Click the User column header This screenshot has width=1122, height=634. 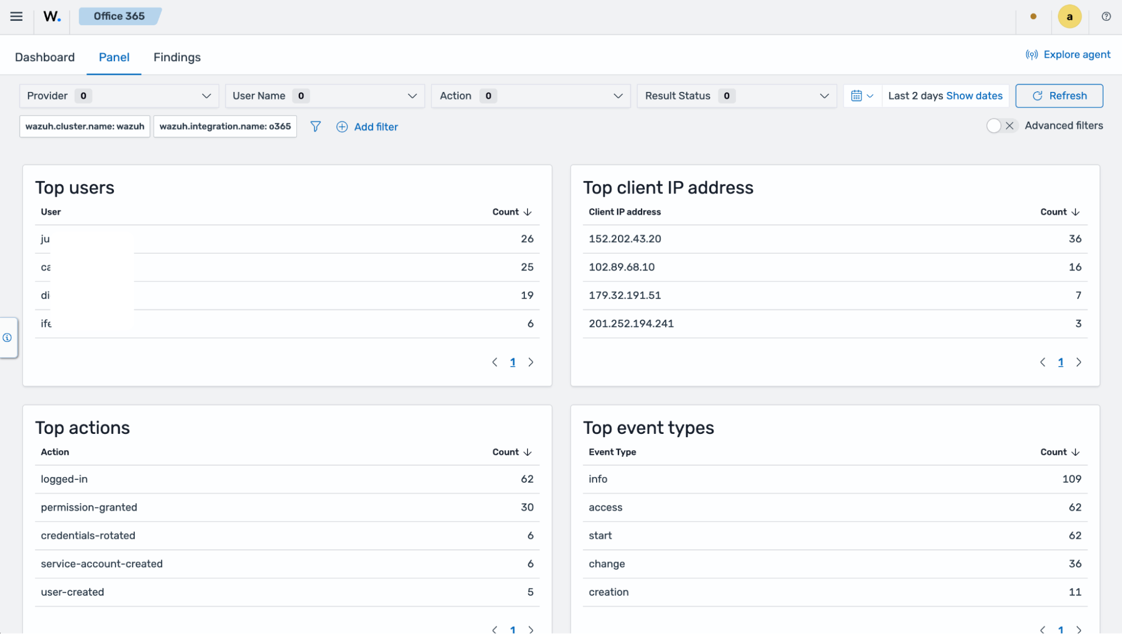tap(51, 212)
